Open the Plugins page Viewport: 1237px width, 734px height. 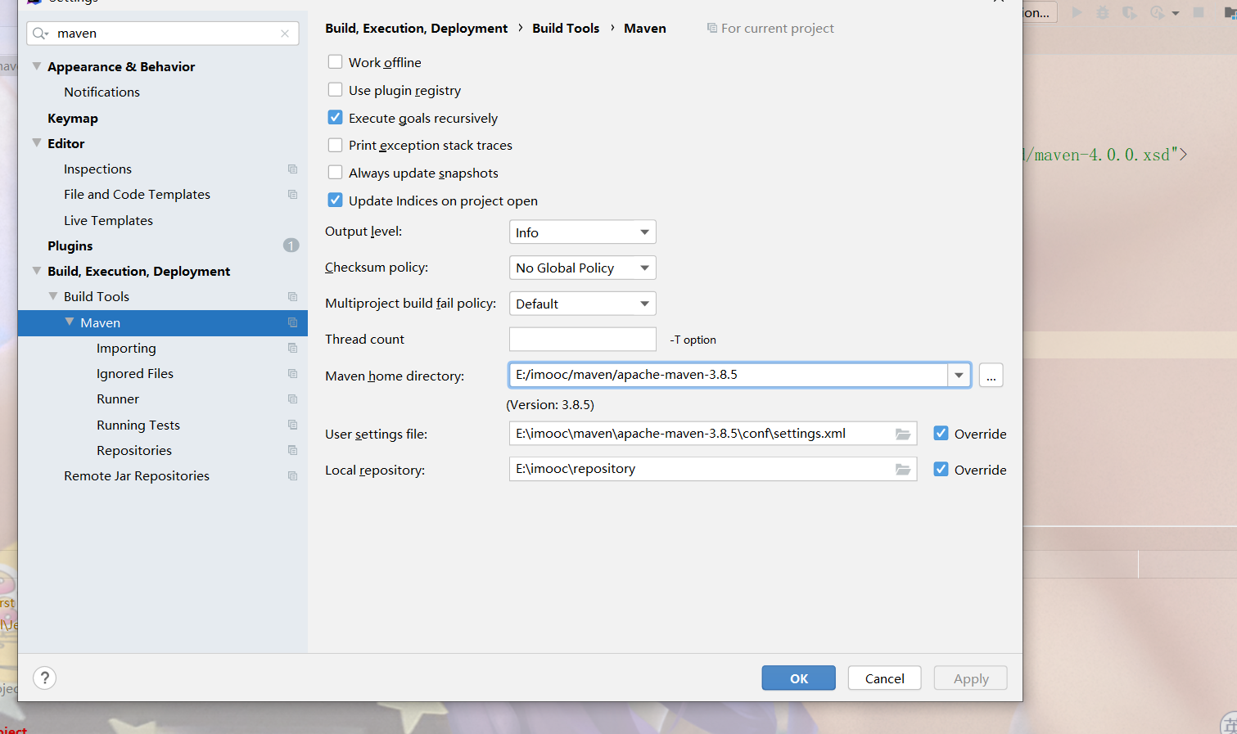tap(70, 245)
